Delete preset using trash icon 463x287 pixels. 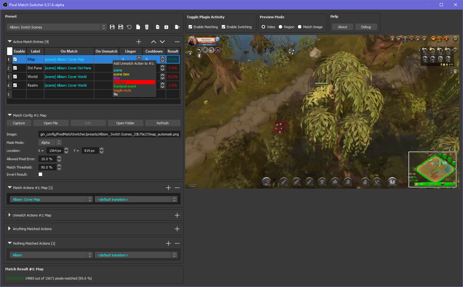tap(147, 27)
